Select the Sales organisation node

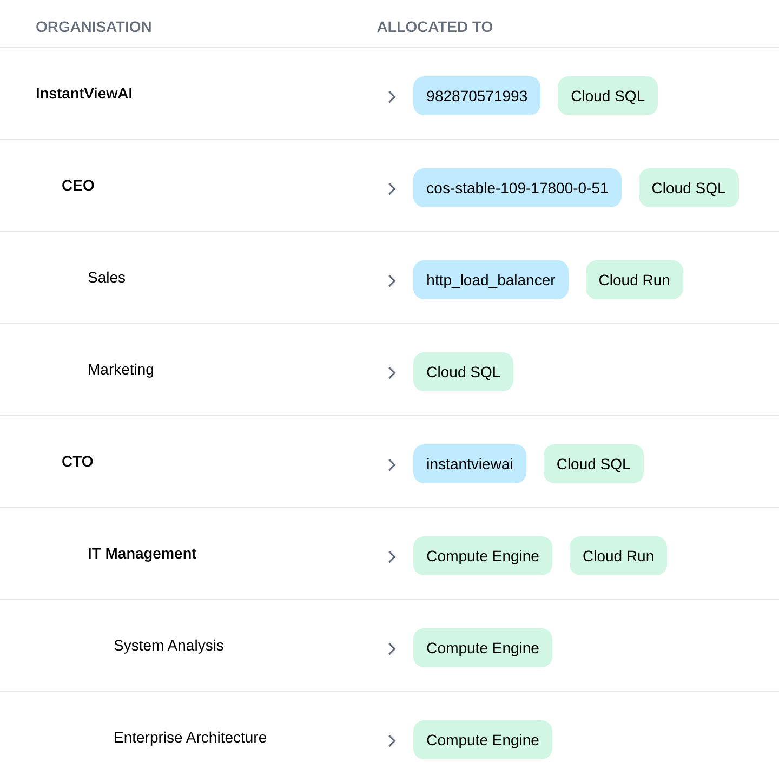pyautogui.click(x=107, y=278)
